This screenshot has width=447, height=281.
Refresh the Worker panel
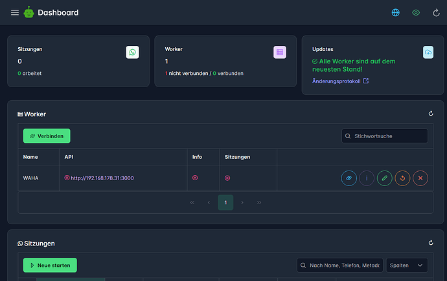tap(431, 114)
